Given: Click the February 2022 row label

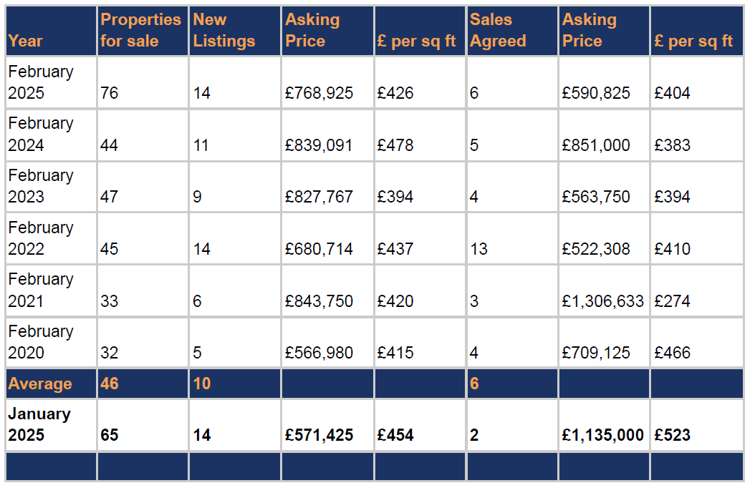Looking at the screenshot, I should coord(41,238).
